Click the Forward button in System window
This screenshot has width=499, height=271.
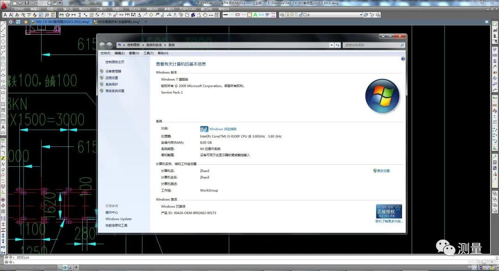coord(109,45)
